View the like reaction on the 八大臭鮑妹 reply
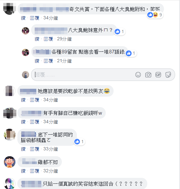The height and width of the screenshot is (189, 180). pos(119,31)
